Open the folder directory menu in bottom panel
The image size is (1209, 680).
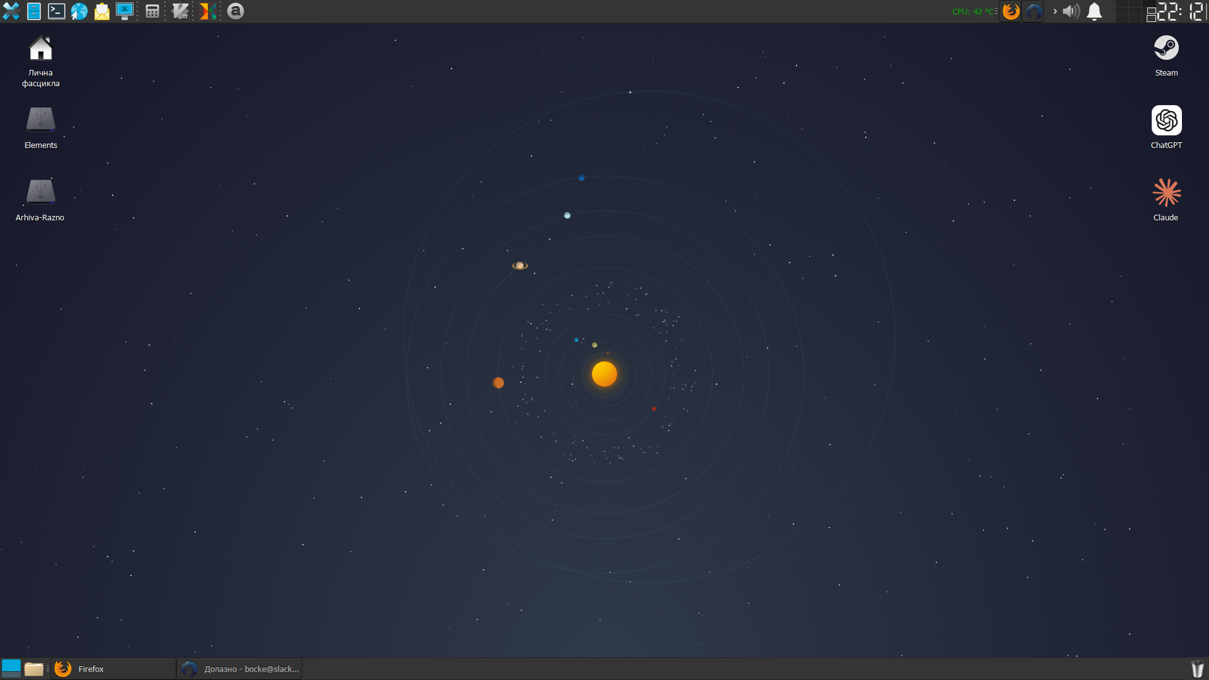coord(34,669)
